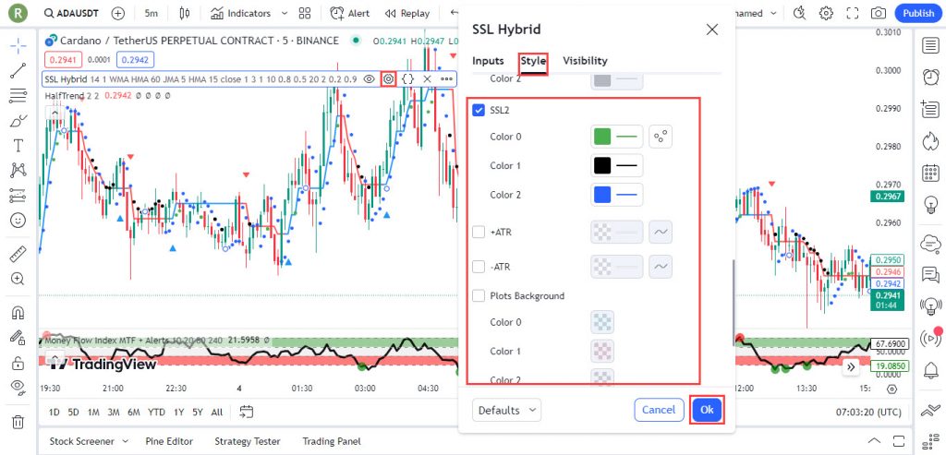
Task: Click the Publish button
Action: [918, 13]
